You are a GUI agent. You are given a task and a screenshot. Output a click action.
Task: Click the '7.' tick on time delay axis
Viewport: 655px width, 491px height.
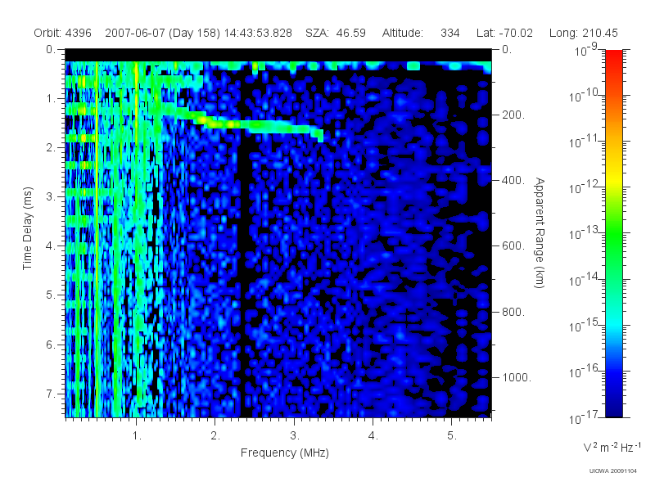51,394
